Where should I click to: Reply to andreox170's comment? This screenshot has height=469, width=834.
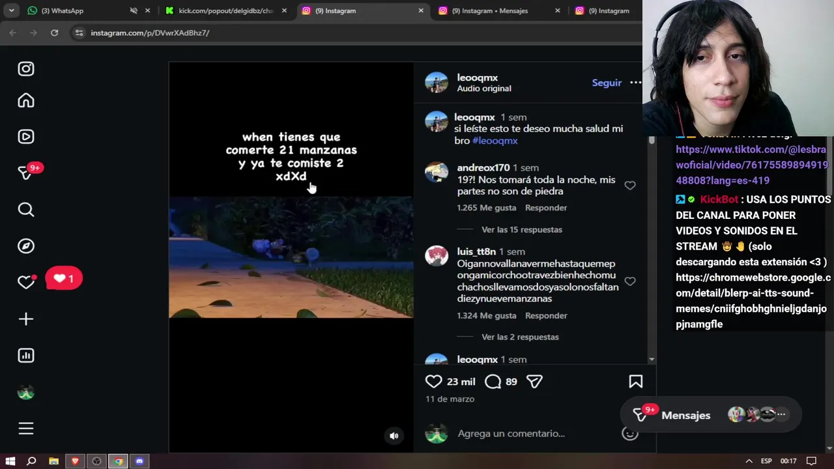[546, 208]
